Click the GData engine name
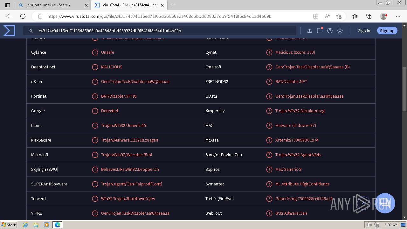 point(211,96)
